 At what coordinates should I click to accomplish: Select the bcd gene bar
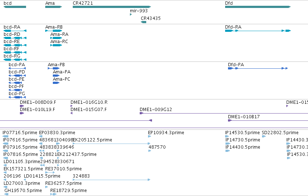click(x=15, y=7)
